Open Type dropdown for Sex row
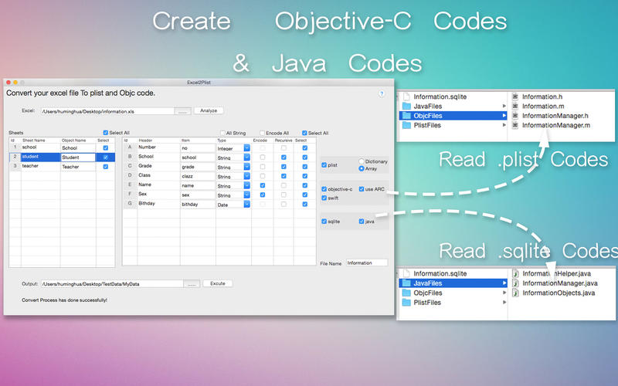The height and width of the screenshot is (386, 618). click(246, 195)
